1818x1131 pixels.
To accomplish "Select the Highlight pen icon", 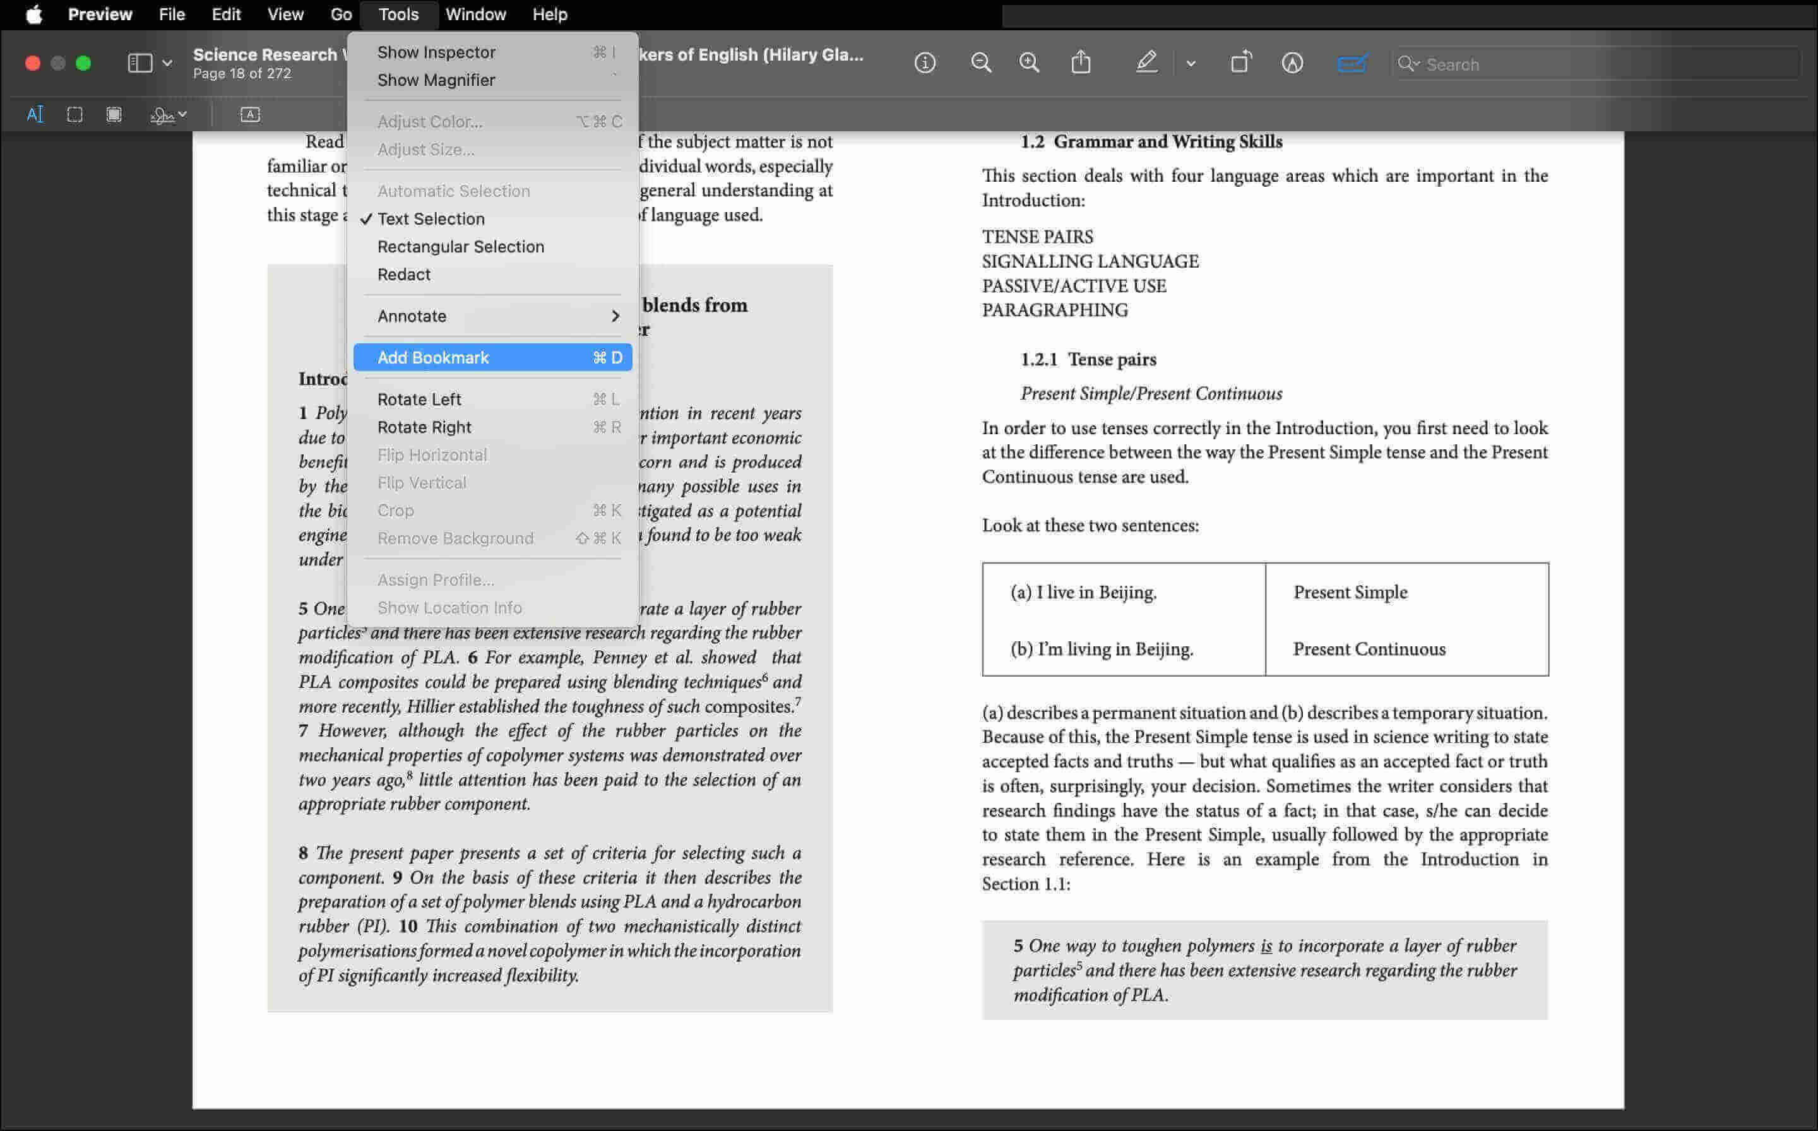I will click(x=1146, y=63).
